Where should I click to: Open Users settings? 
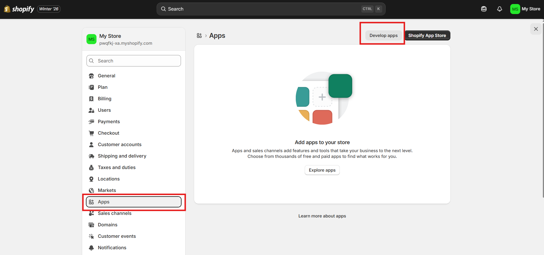pyautogui.click(x=134, y=110)
